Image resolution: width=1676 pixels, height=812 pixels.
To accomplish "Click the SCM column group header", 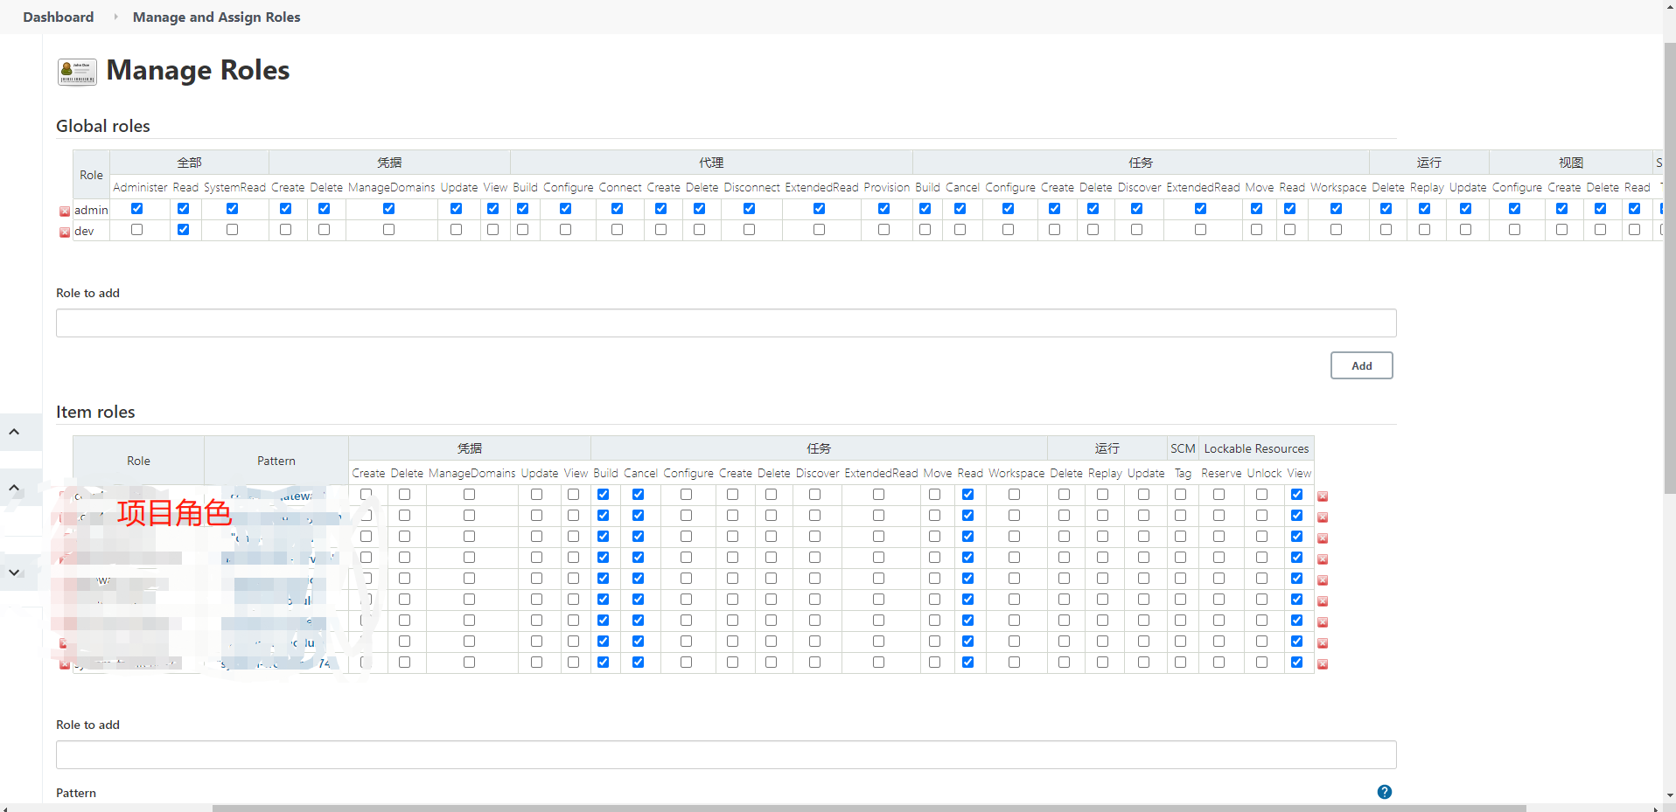I will pos(1183,448).
